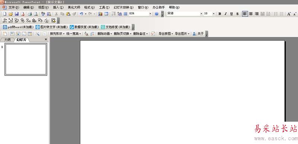Expand the shape editing toolbar options arrow
This screenshot has width=298, height=144.
click(58, 21)
